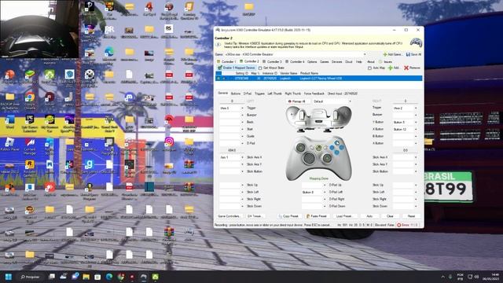
Task: Click the Xbox guide button on the controller image
Action: click(x=318, y=148)
